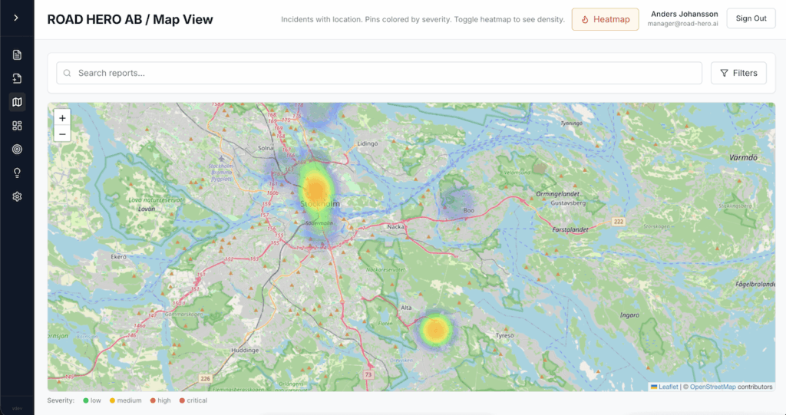The height and width of the screenshot is (415, 786).
Task: Click the Ingarö label on the map
Action: pos(629,315)
